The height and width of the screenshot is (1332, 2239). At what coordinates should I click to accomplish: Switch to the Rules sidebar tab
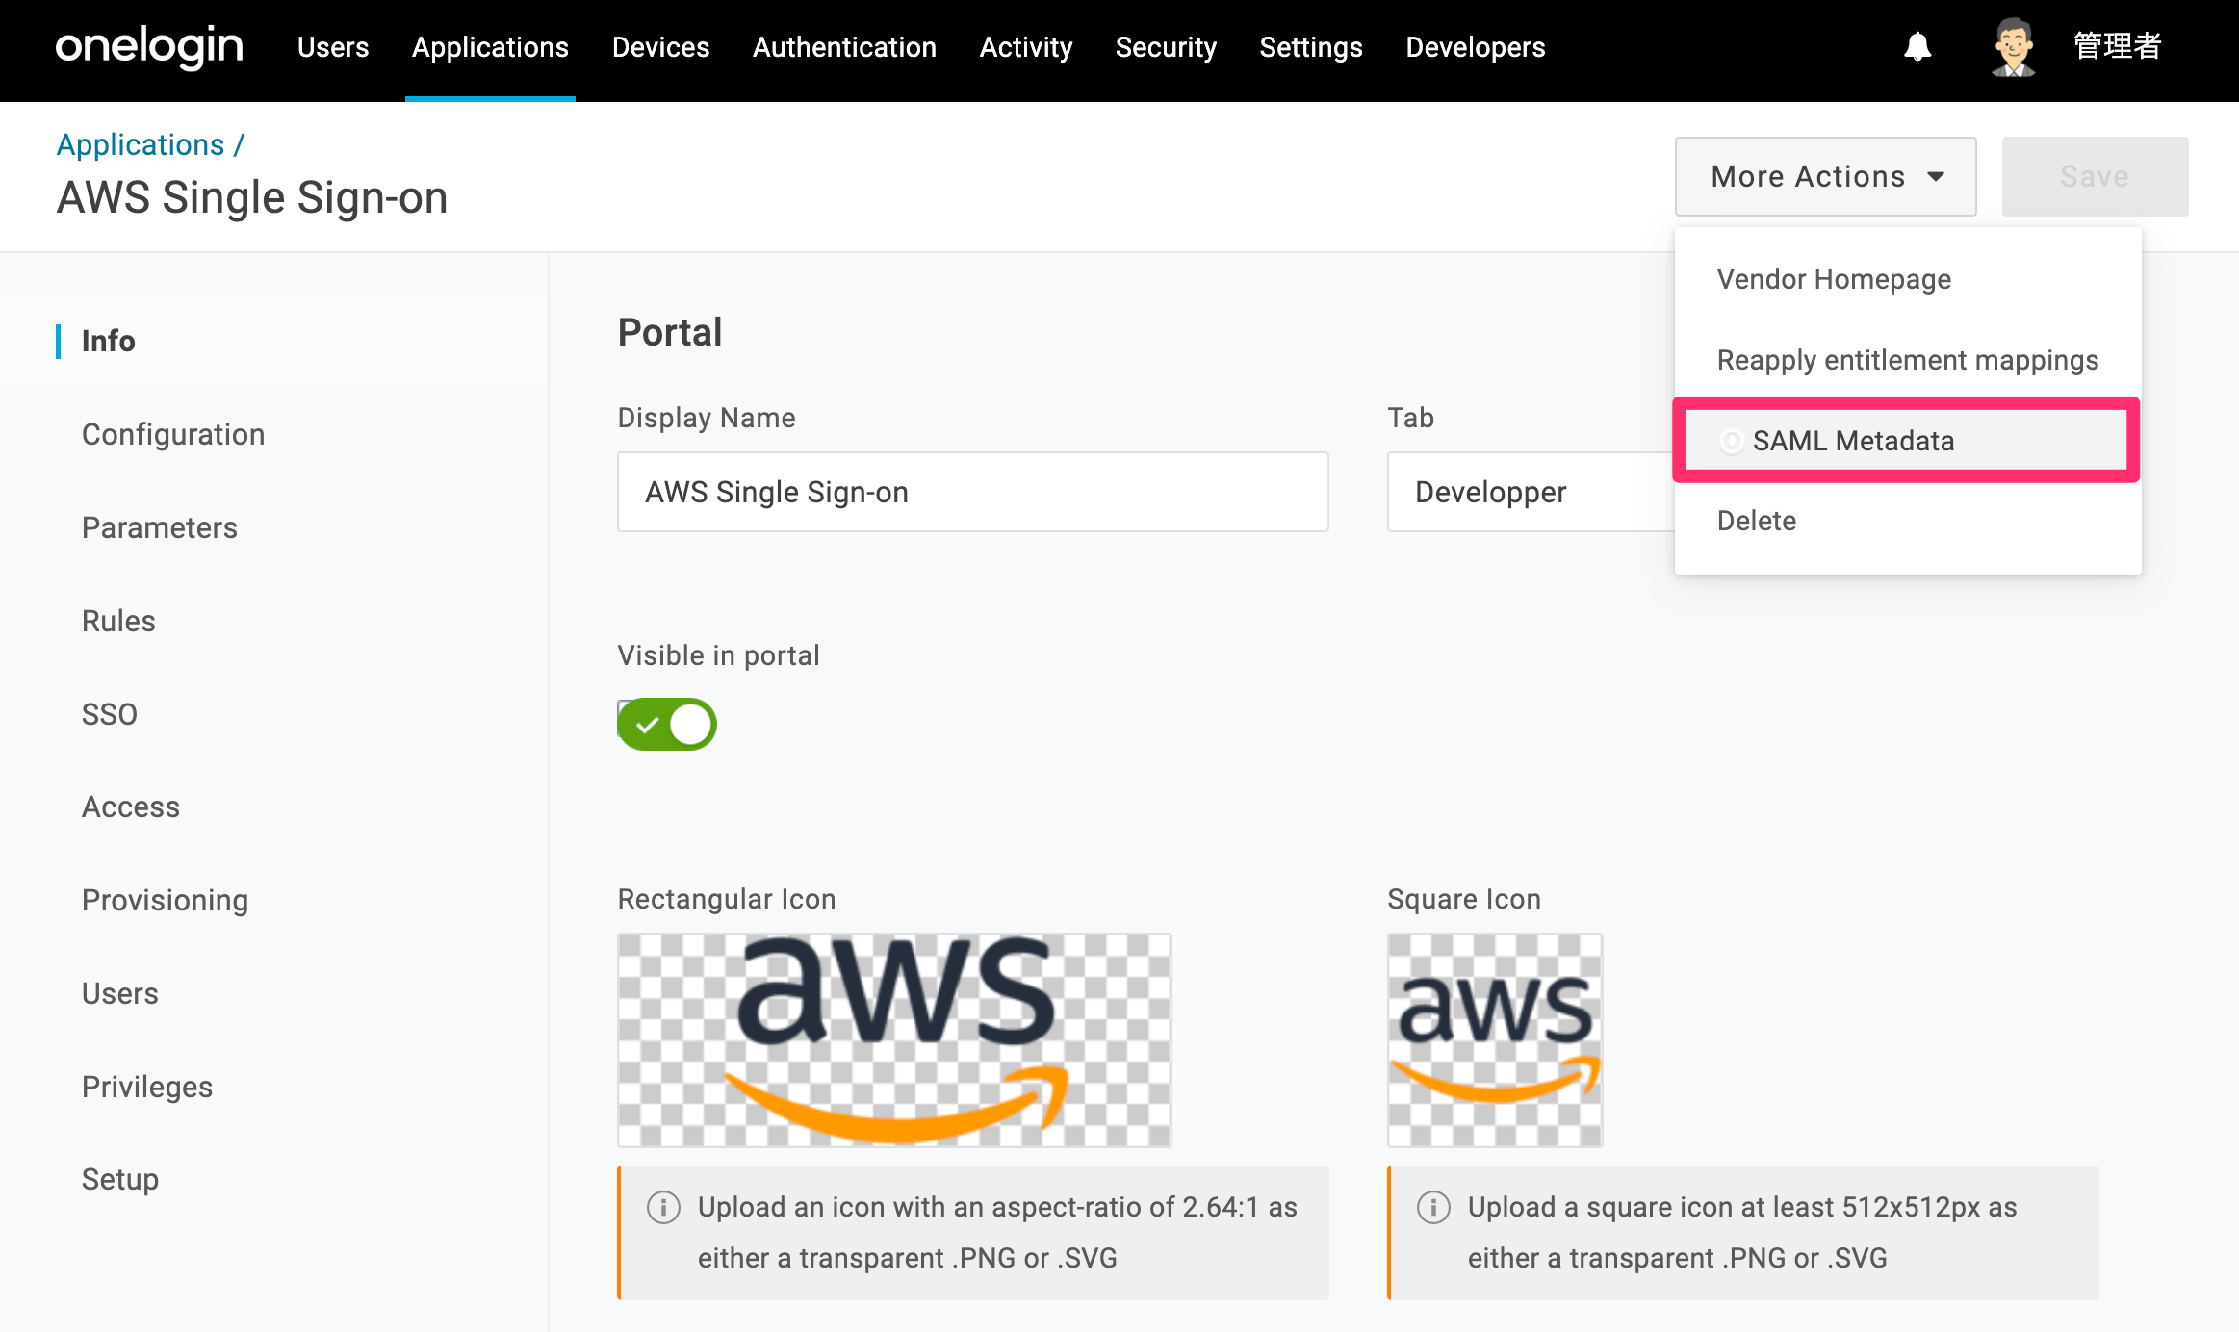tap(118, 621)
